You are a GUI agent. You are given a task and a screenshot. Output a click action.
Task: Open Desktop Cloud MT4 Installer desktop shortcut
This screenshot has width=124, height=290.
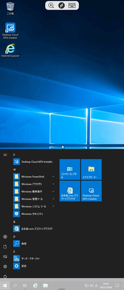pos(10,31)
